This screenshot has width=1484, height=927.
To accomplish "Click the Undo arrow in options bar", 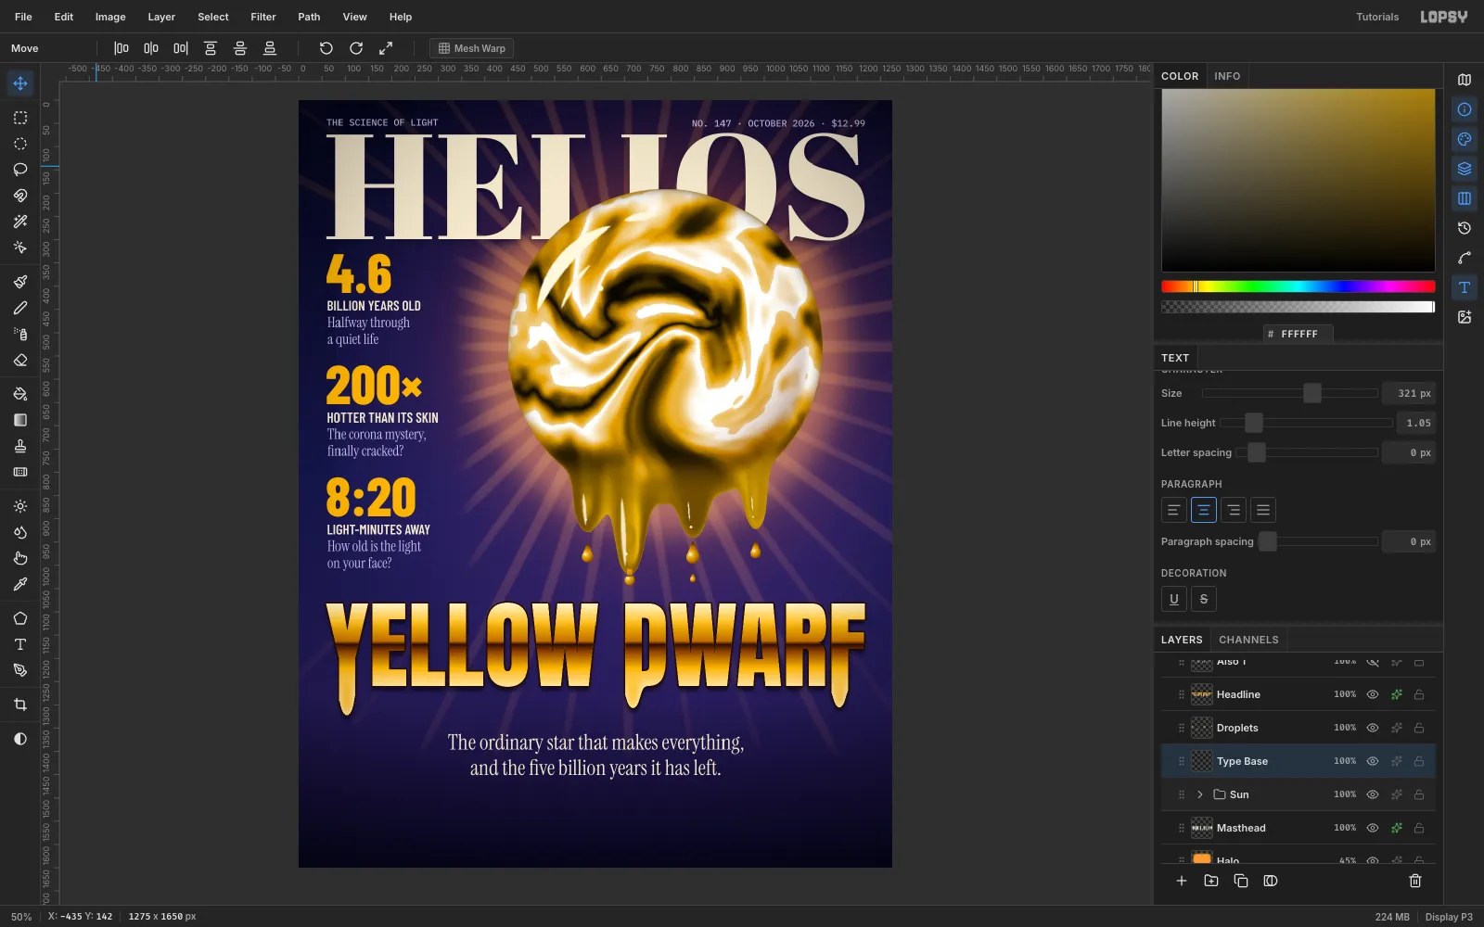I will pyautogui.click(x=326, y=48).
